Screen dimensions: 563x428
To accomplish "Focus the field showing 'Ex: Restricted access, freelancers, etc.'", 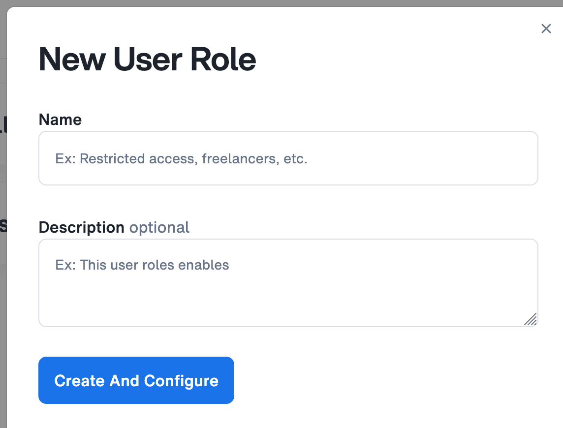I will pos(288,158).
